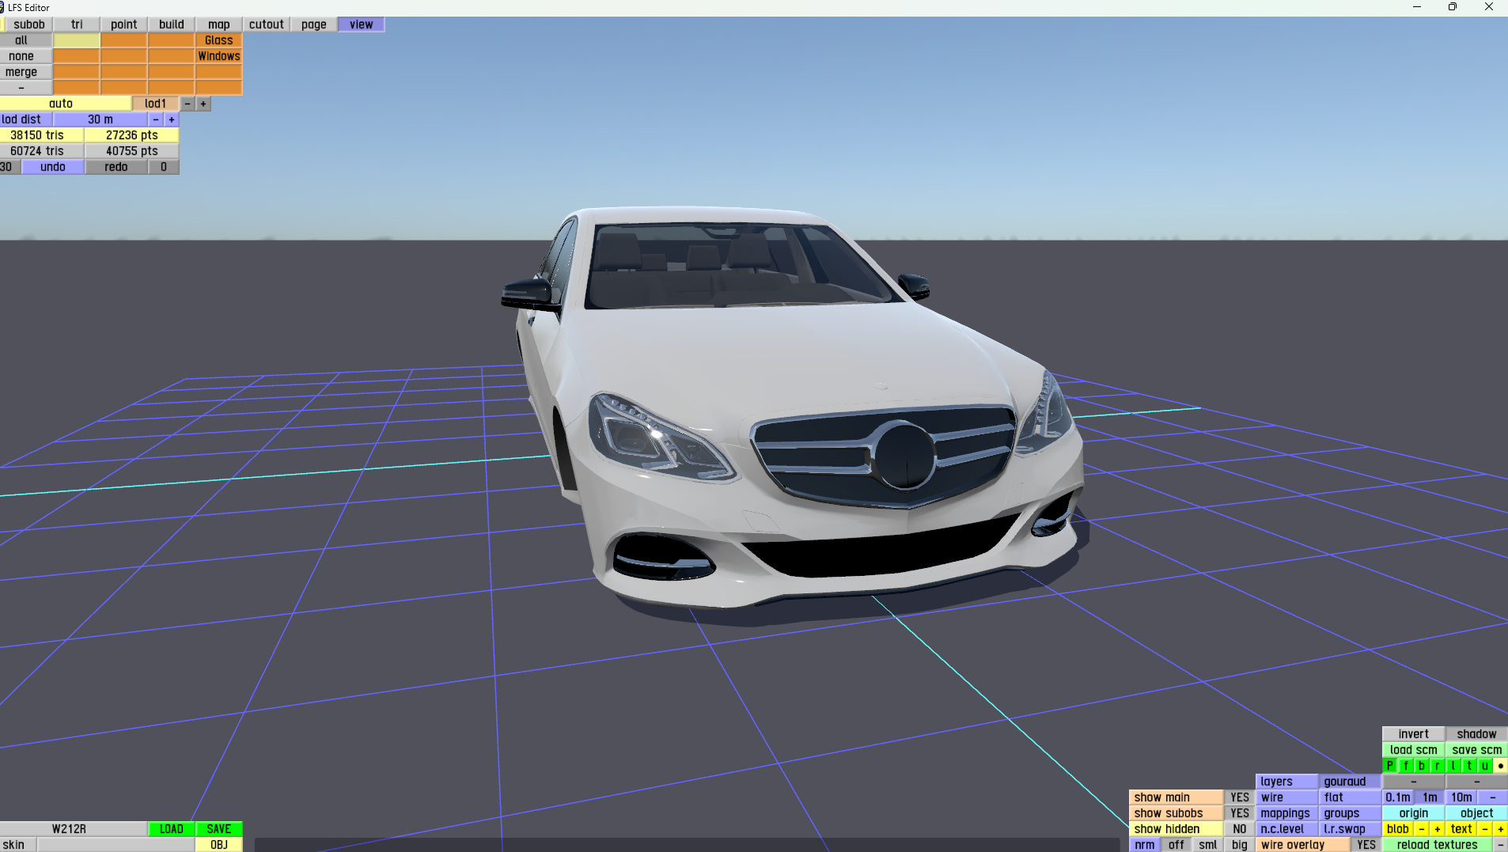The width and height of the screenshot is (1508, 852).
Task: Set grid size to 10m
Action: click(1461, 797)
